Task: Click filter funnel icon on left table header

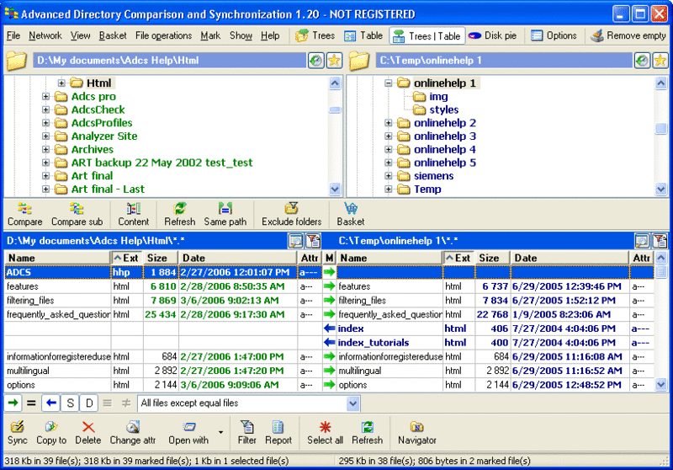Action: (314, 241)
